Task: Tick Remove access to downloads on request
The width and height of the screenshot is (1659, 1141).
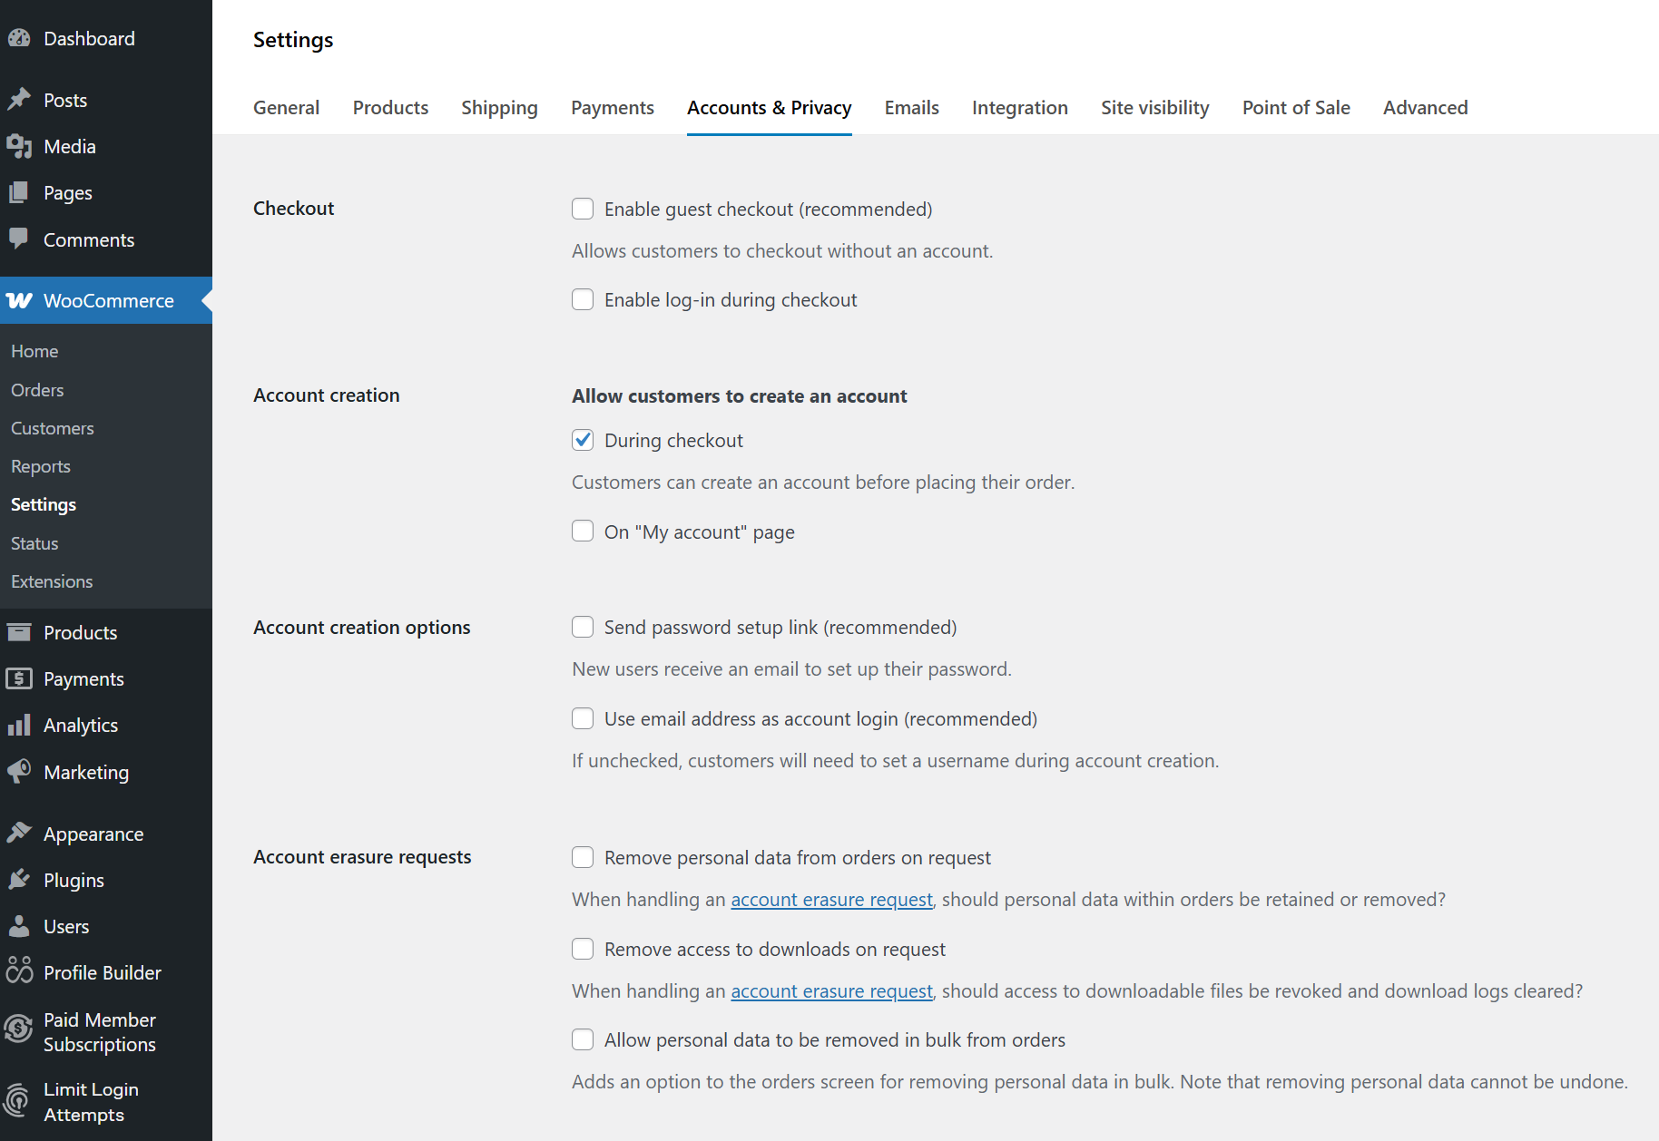Action: (583, 949)
